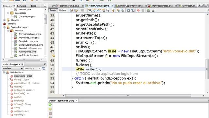Image resolution: width=209 pixels, height=118 pixels.
Task: Minimize the Projects panel window group
Action: tap(45, 6)
